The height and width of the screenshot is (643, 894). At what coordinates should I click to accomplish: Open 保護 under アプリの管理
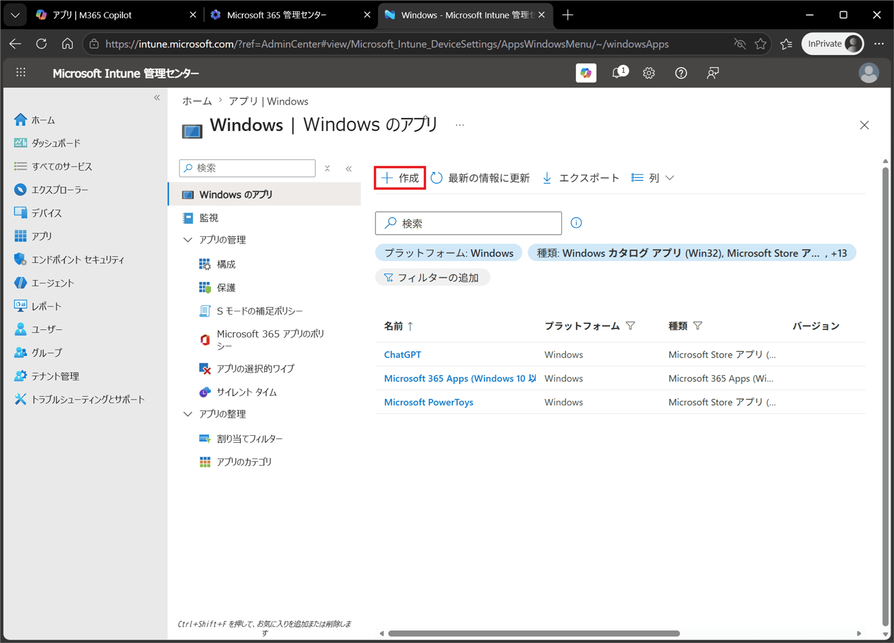point(217,288)
